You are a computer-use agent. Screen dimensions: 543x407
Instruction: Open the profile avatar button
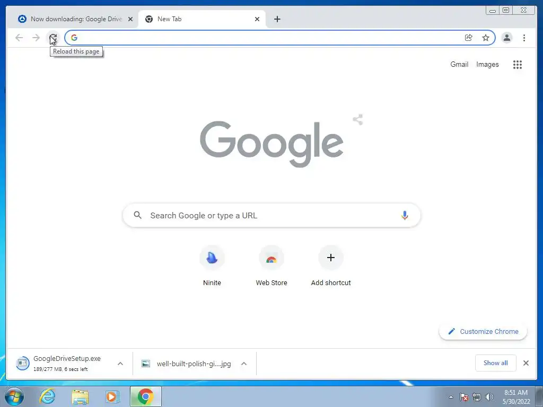506,38
